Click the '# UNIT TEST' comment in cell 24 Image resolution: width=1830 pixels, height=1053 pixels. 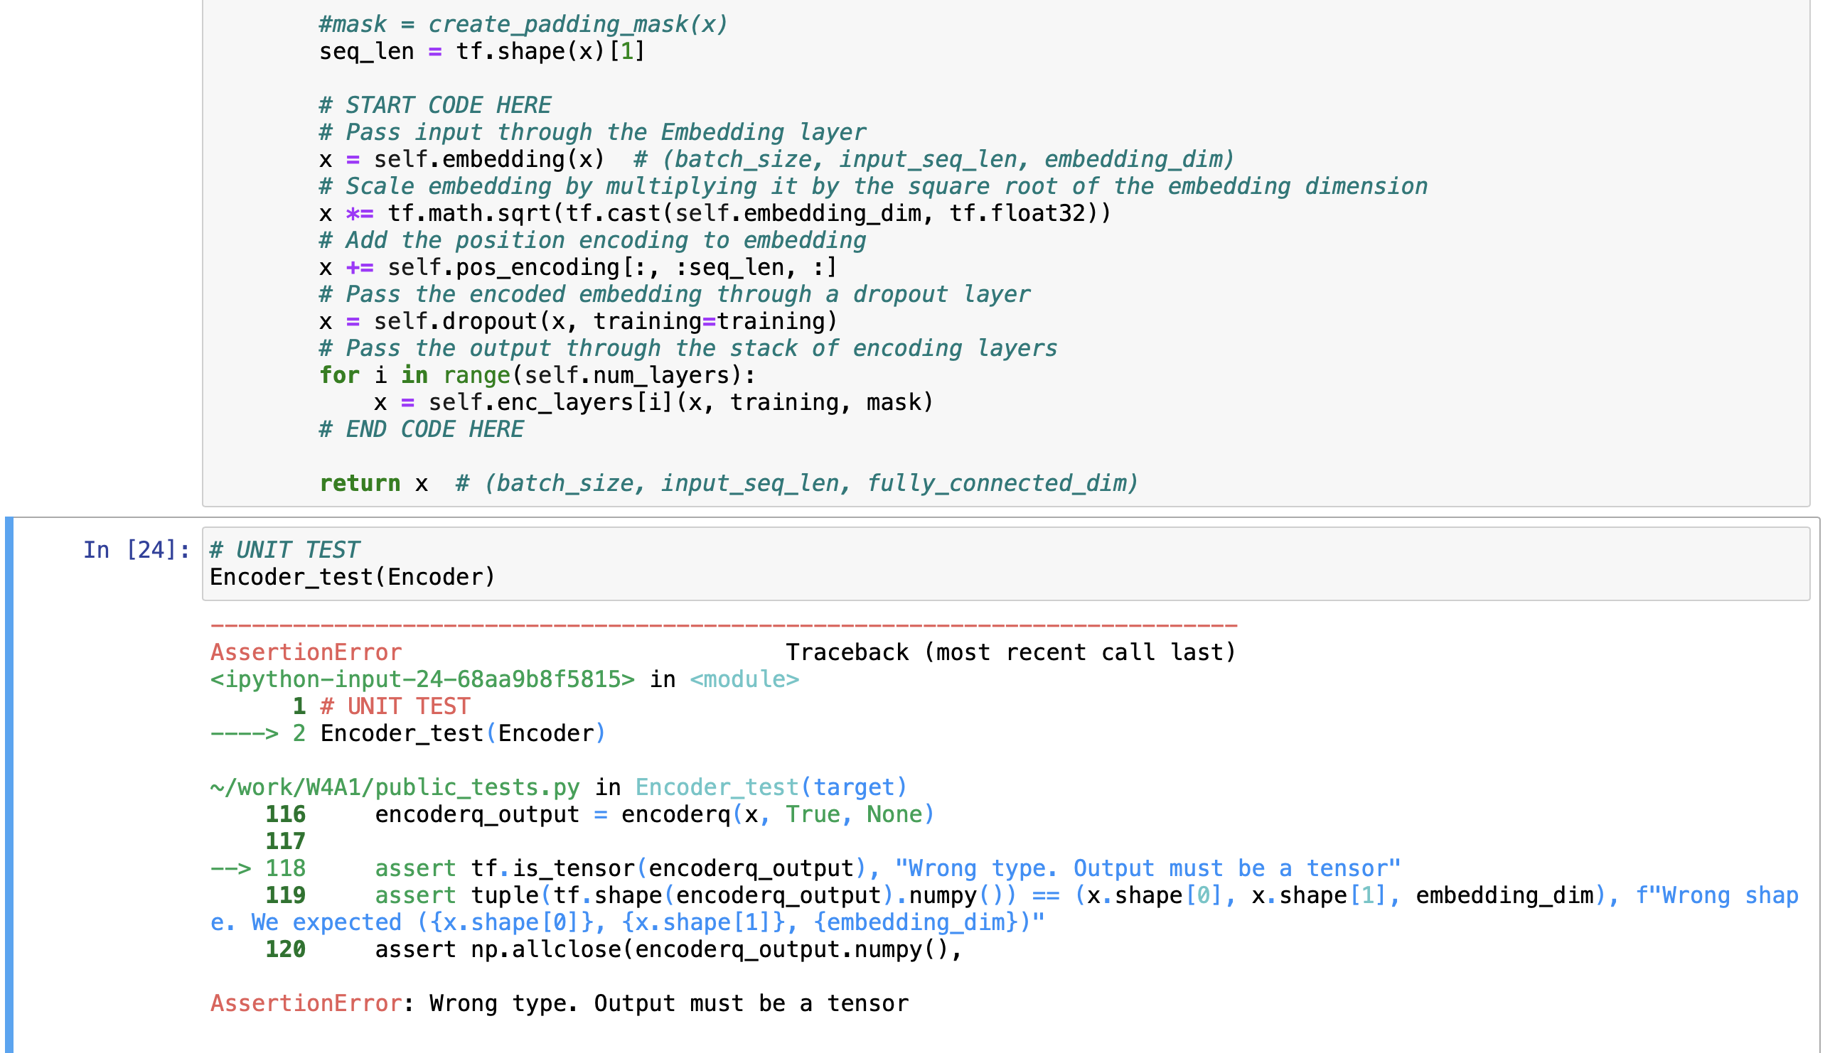point(284,550)
